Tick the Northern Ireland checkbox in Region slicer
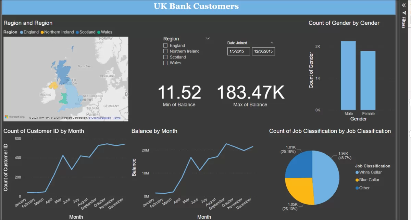Screen dimensions: 411x220 tap(165, 51)
